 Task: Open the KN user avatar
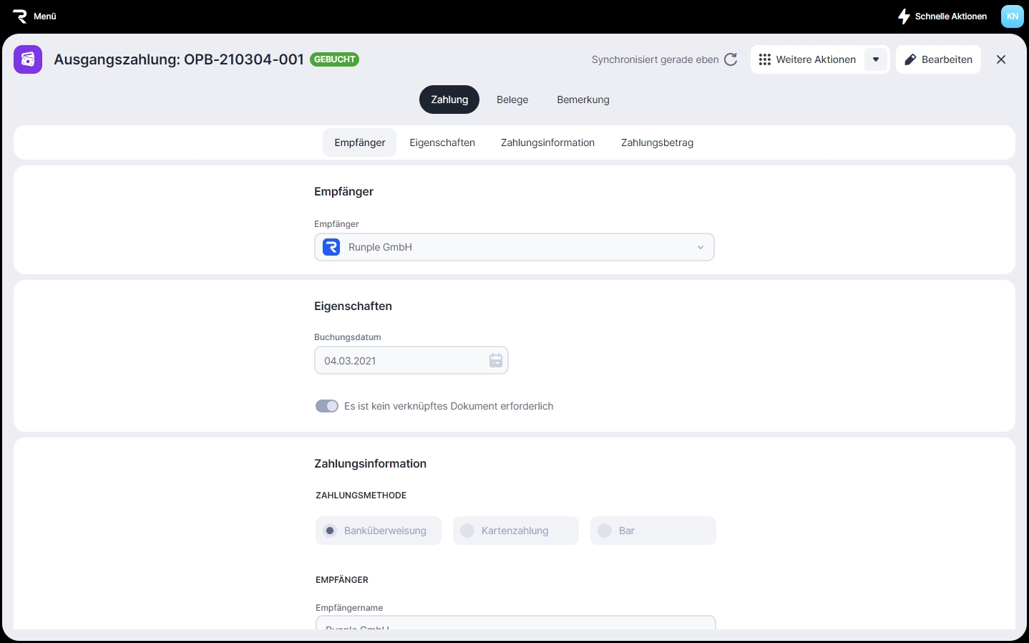tap(1012, 16)
